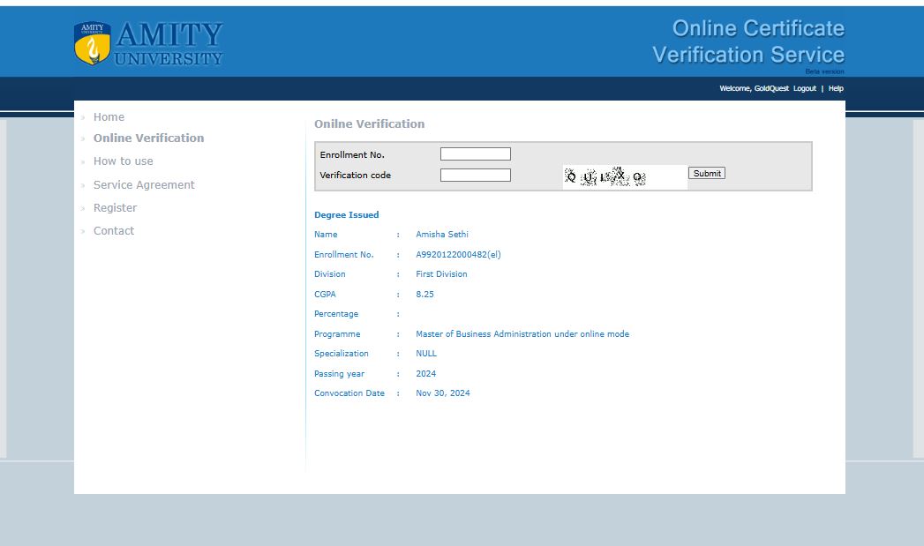The width and height of the screenshot is (924, 546).
Task: Click the Online Certificate Verification Service title
Action: [x=748, y=41]
